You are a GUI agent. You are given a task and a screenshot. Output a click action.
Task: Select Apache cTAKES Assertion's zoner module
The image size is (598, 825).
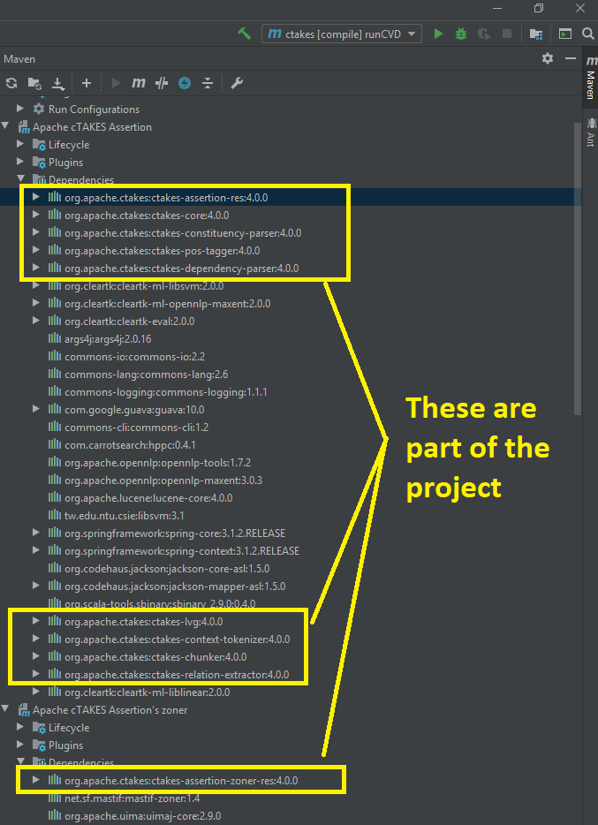[x=110, y=710]
